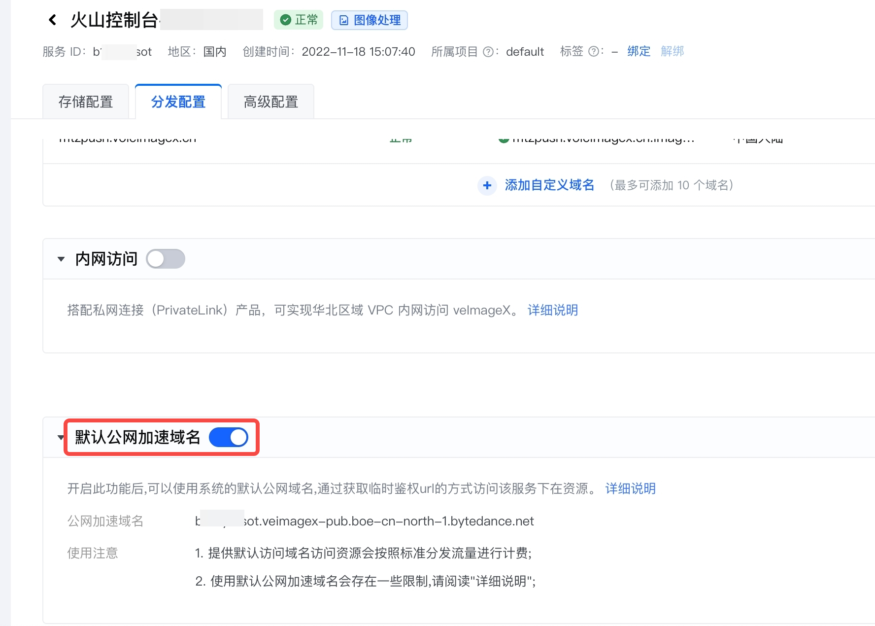Open 详细说明 link in 公网加速域名 description
Viewport: 875px width, 626px height.
coord(630,488)
